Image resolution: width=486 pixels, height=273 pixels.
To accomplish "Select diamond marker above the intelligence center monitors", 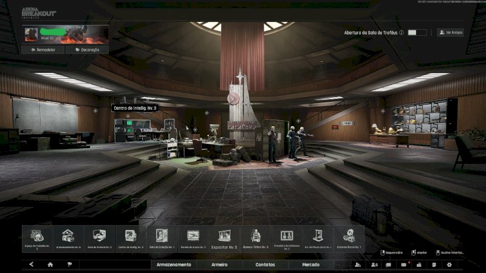I will coord(128,116).
